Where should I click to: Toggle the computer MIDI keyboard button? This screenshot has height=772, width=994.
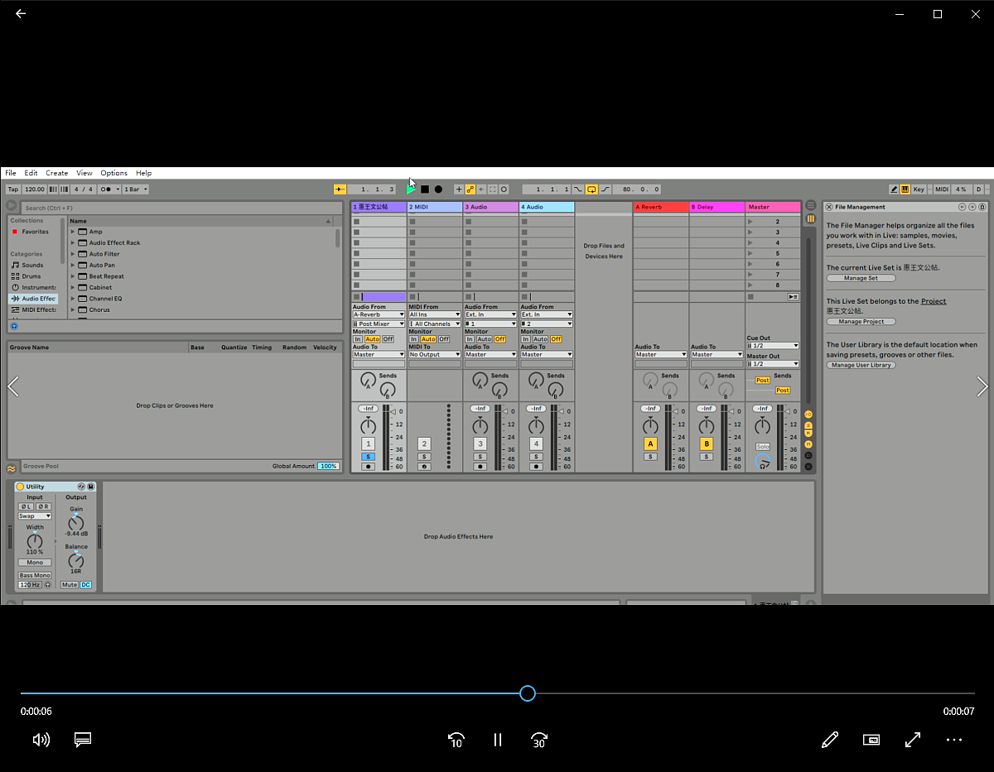pos(905,189)
